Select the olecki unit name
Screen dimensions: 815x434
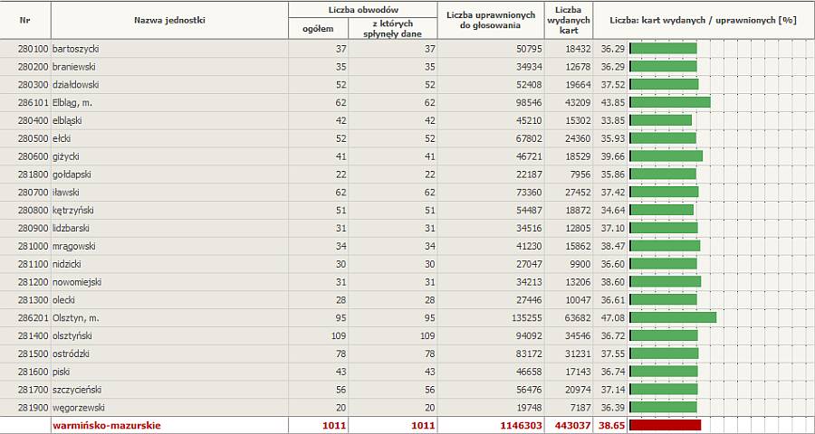click(x=65, y=299)
